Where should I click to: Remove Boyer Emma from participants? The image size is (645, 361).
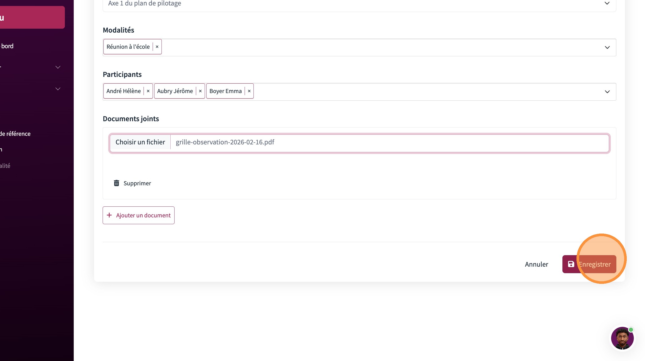tap(249, 91)
